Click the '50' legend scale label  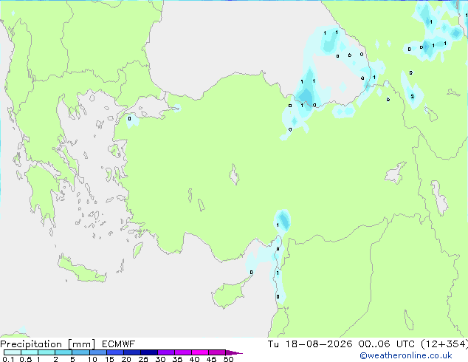click(228, 359)
